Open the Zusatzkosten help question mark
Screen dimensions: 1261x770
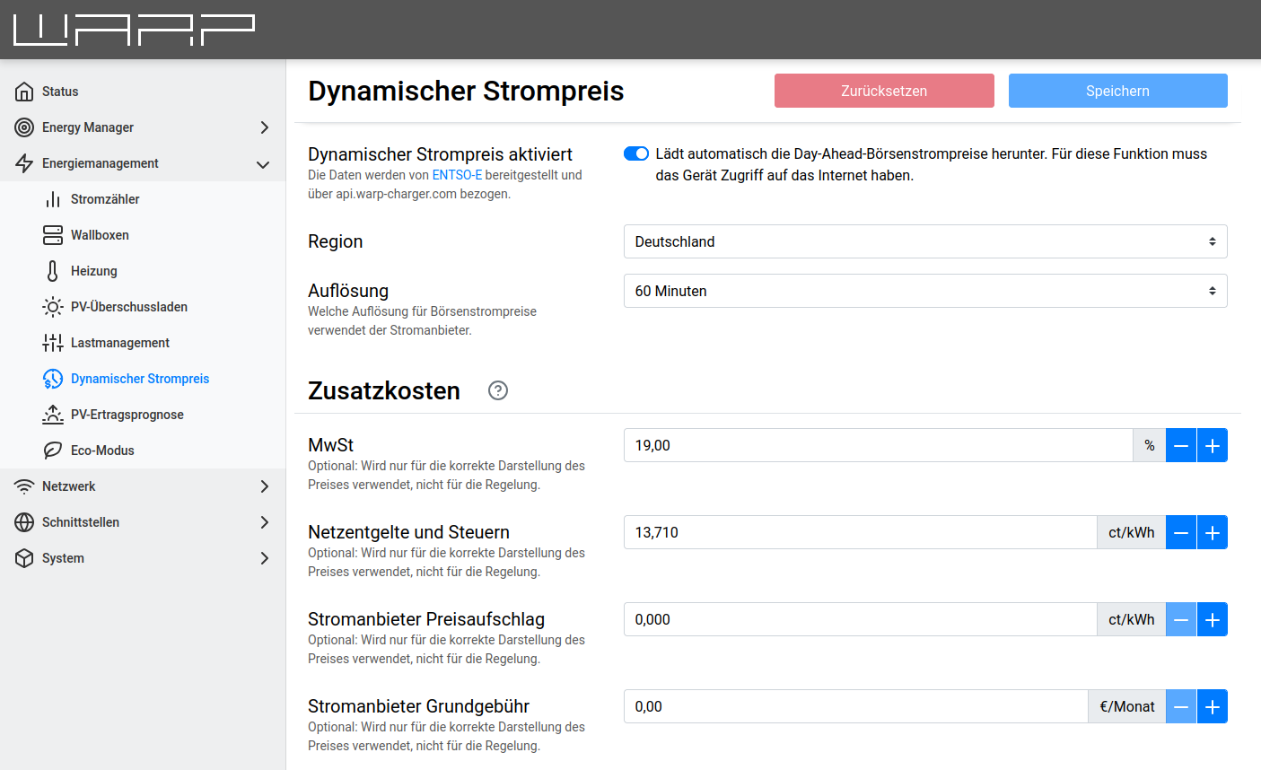[498, 390]
